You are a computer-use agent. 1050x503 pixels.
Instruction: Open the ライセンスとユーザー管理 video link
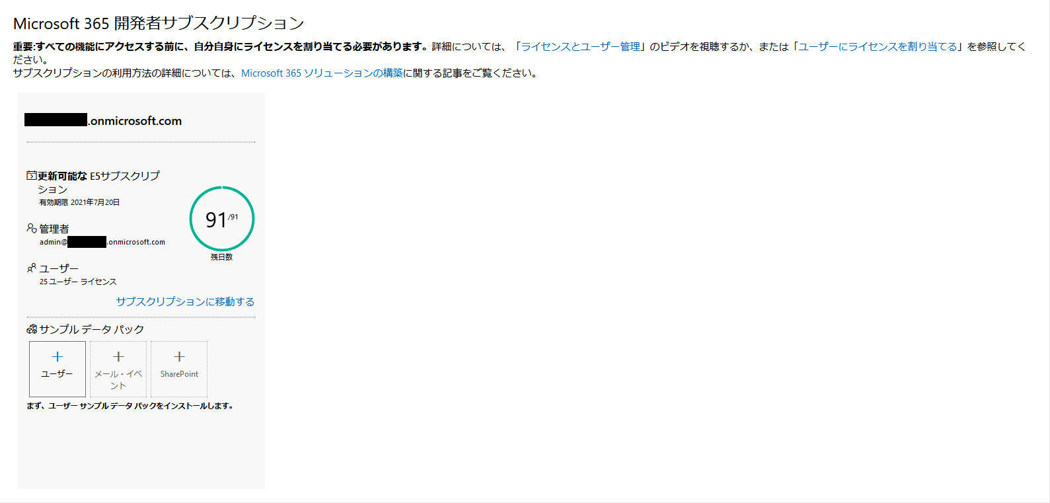580,46
